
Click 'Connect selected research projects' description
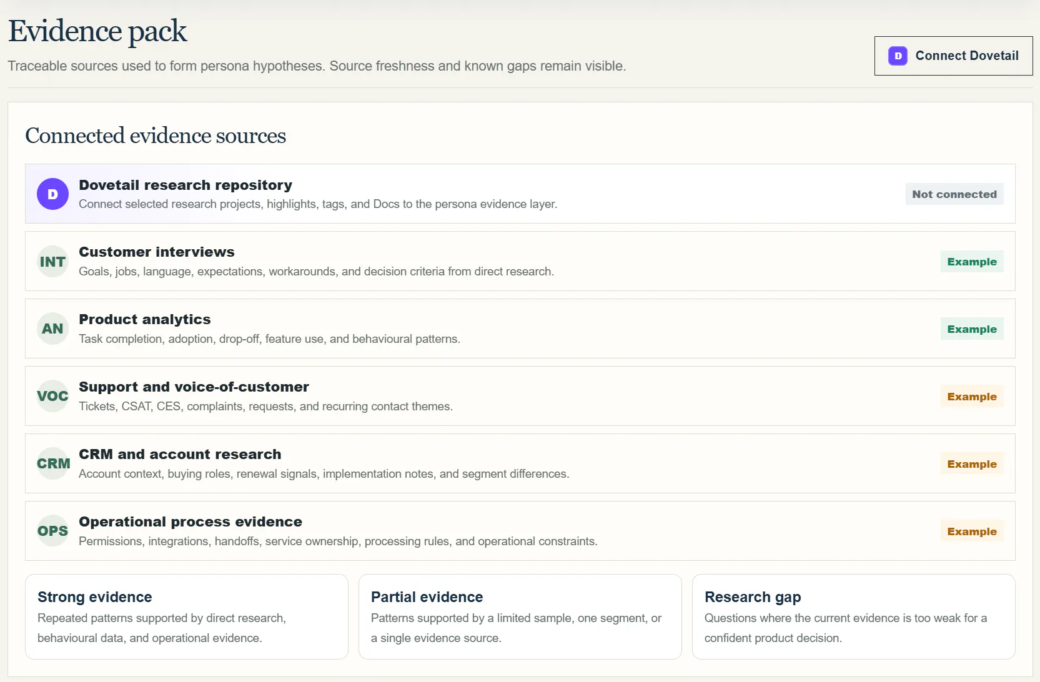coord(318,204)
